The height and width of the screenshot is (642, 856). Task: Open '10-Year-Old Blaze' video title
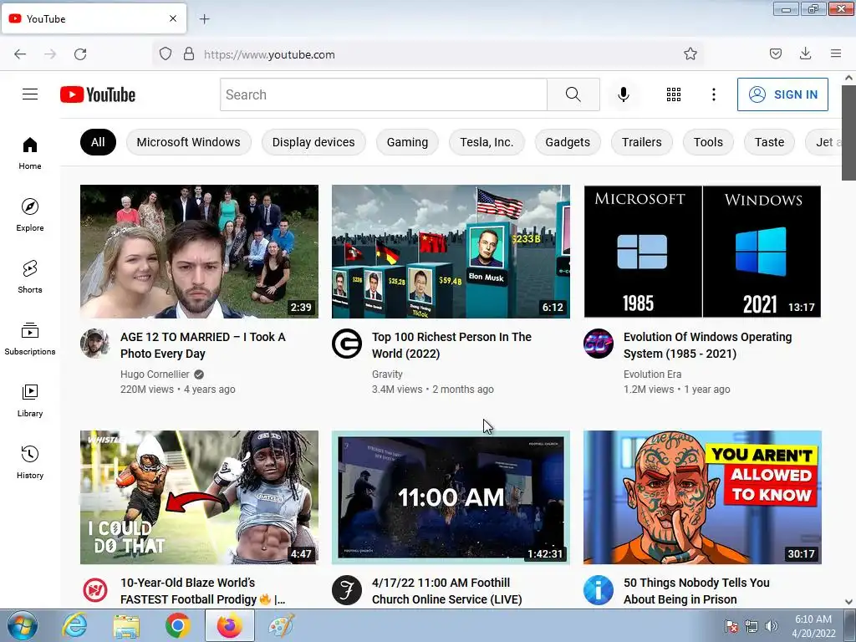pyautogui.click(x=202, y=591)
